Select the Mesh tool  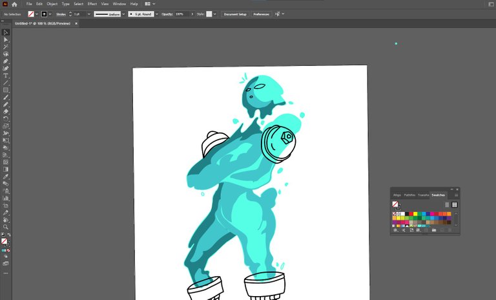click(6, 162)
